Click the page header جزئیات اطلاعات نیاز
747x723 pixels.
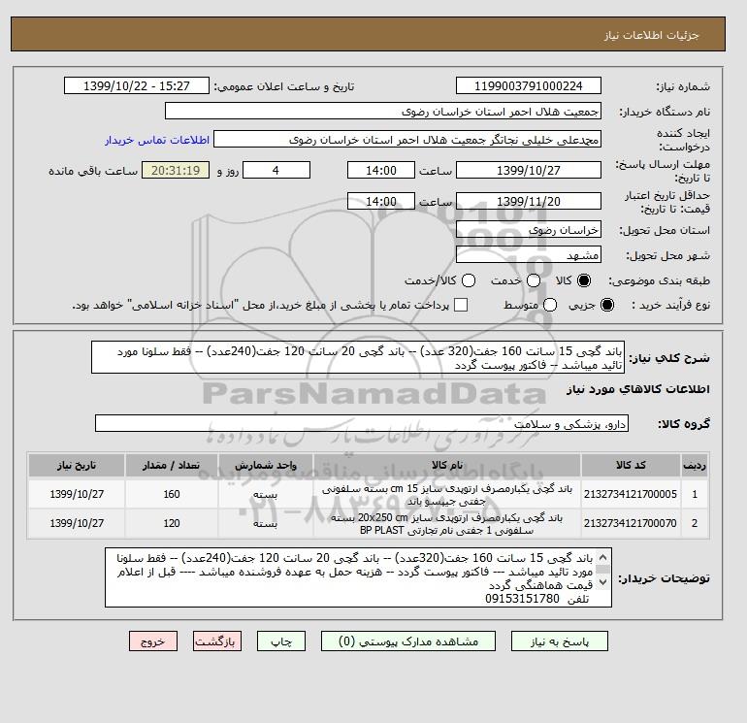[651, 35]
